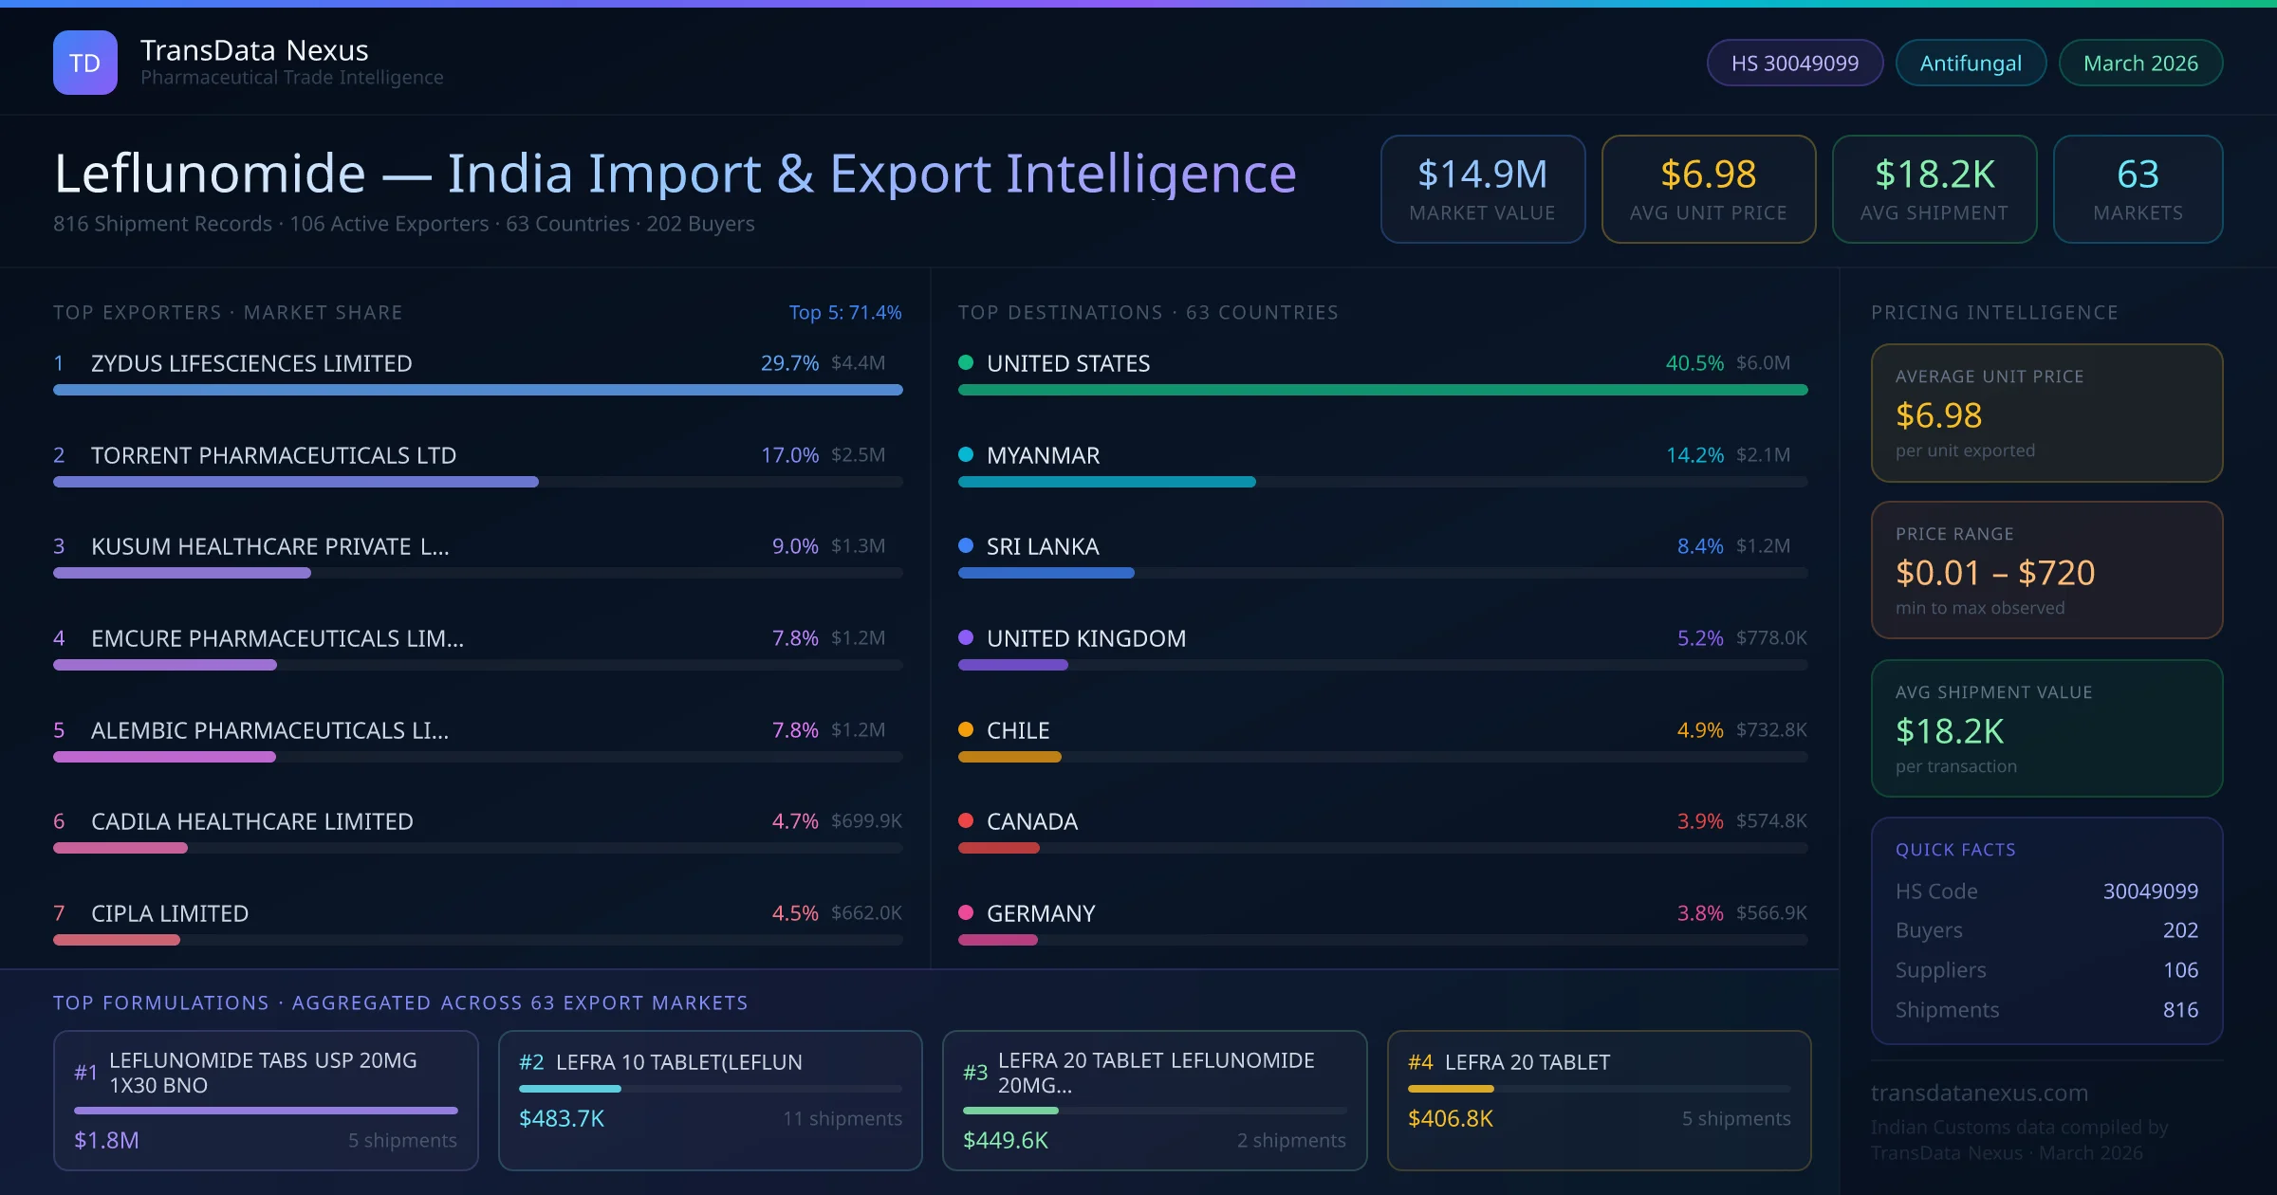Click the TD logo icon

(x=85, y=63)
